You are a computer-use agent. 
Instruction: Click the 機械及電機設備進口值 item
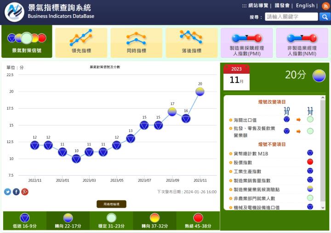pyautogui.click(x=257, y=207)
